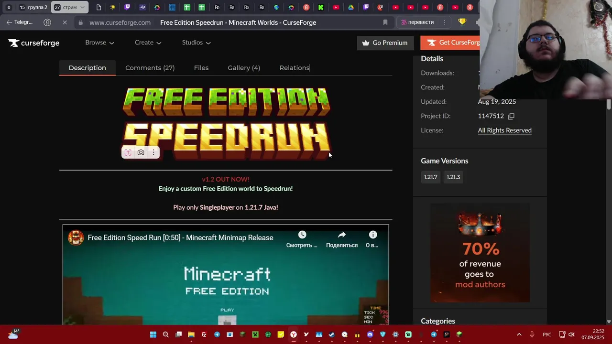The height and width of the screenshot is (344, 612).
Task: Expand the Create menu
Action: tap(148, 43)
